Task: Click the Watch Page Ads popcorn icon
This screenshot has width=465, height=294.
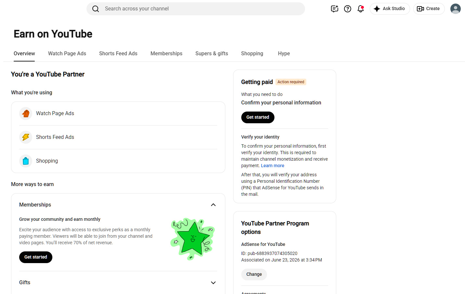Action: 26,114
